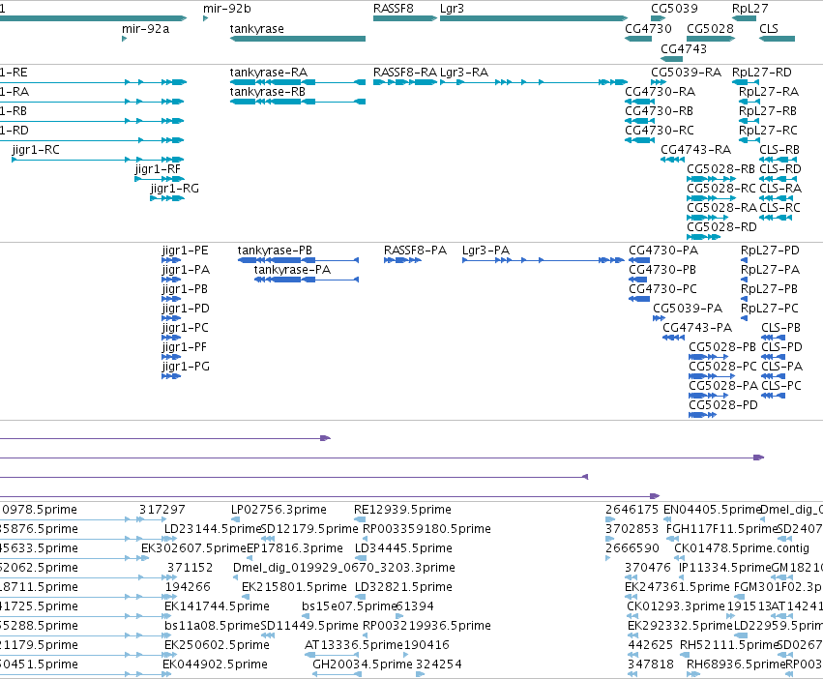The width and height of the screenshot is (823, 679).
Task: Select the CK01478.5prime.contig feature
Action: pyautogui.click(x=681, y=558)
